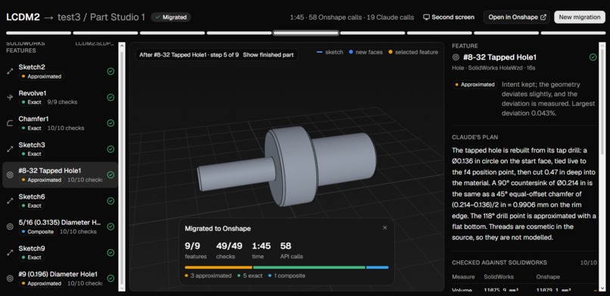Jump to the fourth step progress segment
Screen dimensions: 610x296
(x=239, y=33)
